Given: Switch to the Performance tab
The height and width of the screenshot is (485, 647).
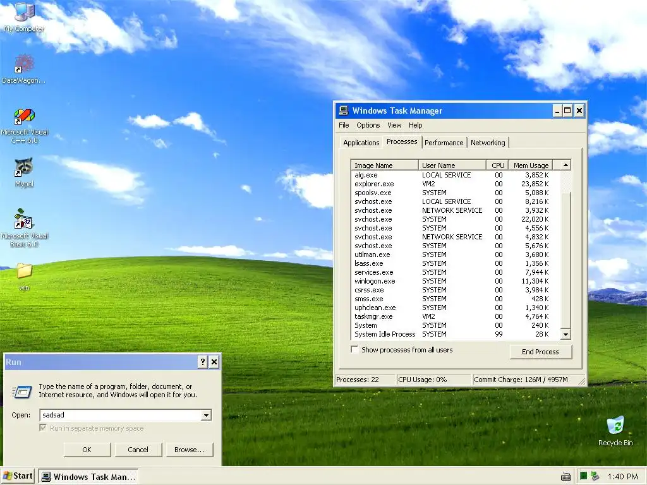Looking at the screenshot, I should point(444,143).
